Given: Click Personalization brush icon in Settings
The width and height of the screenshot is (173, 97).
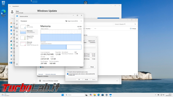Looking at the screenshot, I should (x=11, y=37).
